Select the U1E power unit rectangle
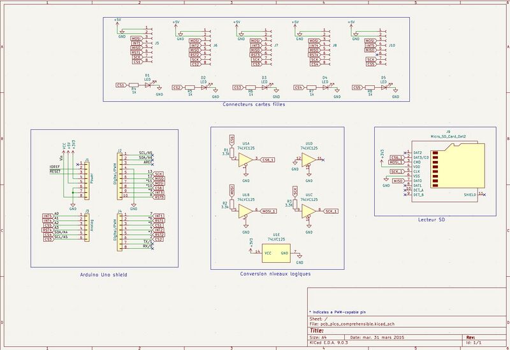Viewport: 510px width, 350px height. pyautogui.click(x=274, y=253)
